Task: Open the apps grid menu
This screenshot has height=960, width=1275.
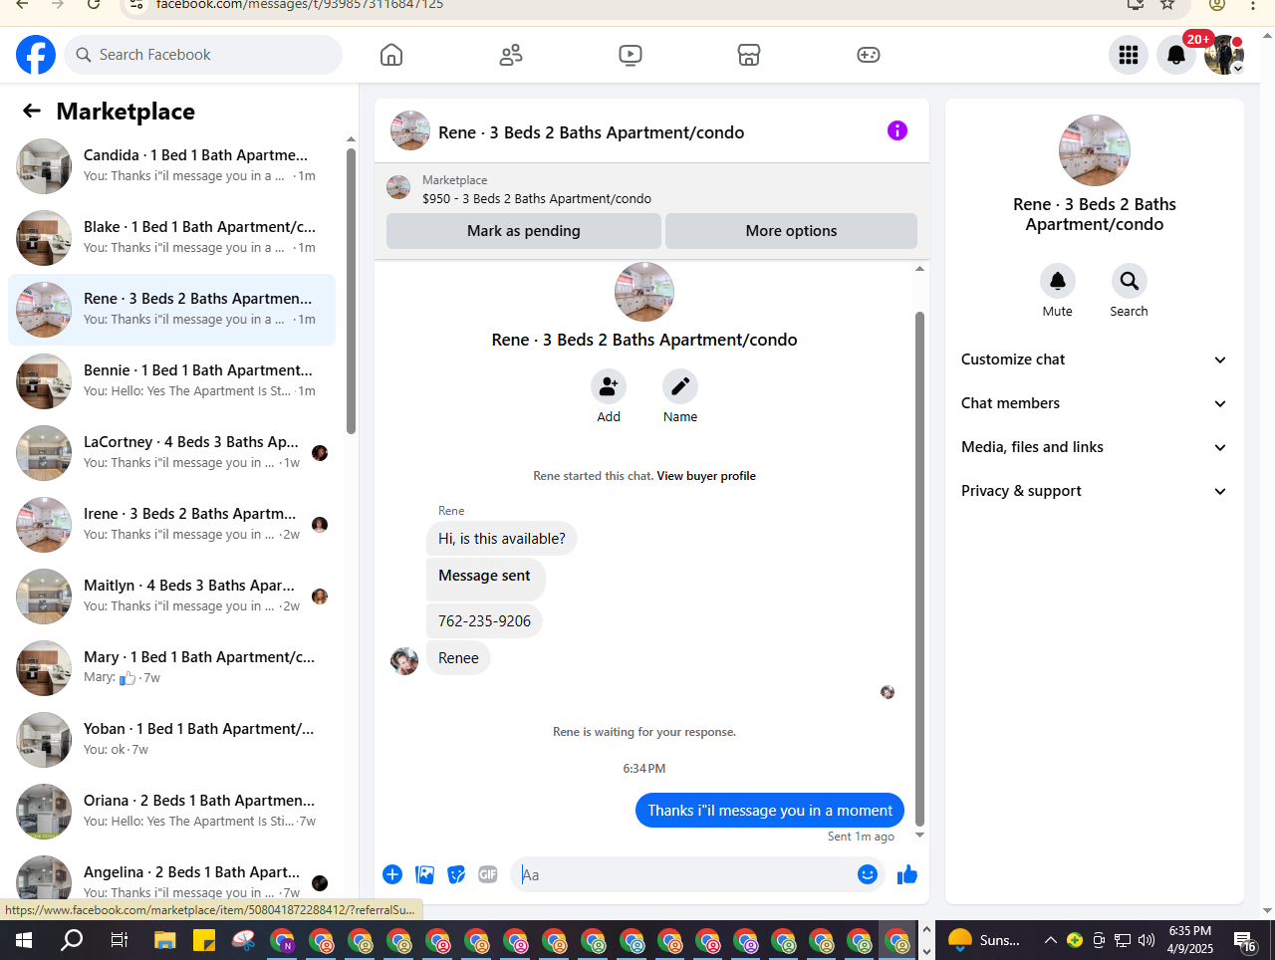Action: pos(1129,55)
